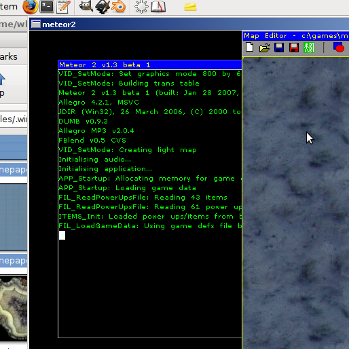Launch Firefox from the top panel
The image size is (349, 349).
(x=30, y=7)
